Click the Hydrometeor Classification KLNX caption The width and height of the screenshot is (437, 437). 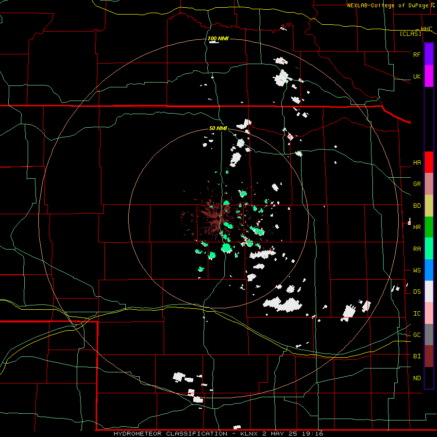click(x=218, y=434)
